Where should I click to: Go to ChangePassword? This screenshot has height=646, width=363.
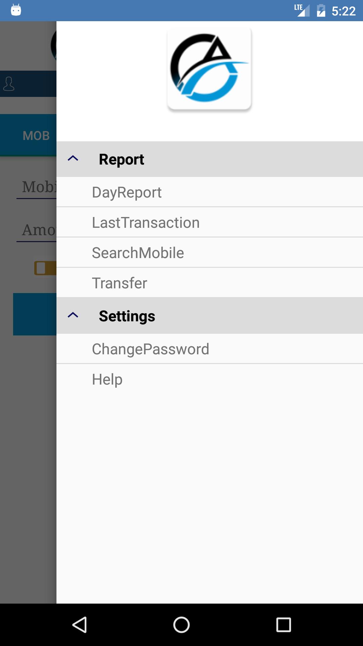point(150,349)
